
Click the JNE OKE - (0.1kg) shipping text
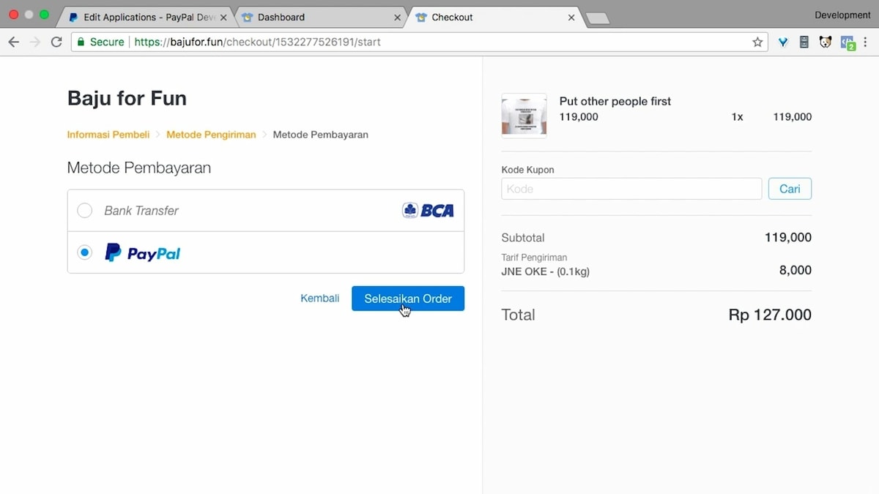click(x=546, y=272)
